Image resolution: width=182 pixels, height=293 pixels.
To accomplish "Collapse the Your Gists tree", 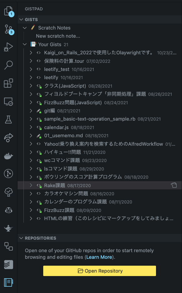I will (24, 44).
